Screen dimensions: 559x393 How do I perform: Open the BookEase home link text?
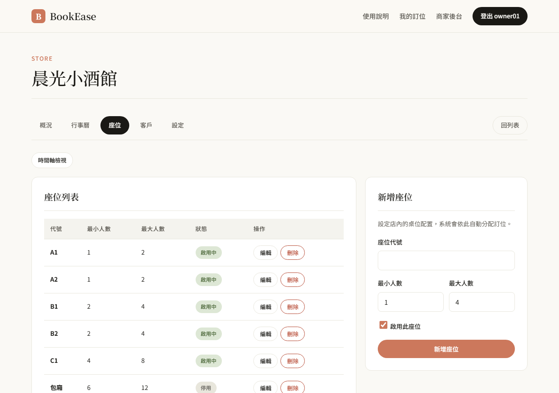(73, 17)
